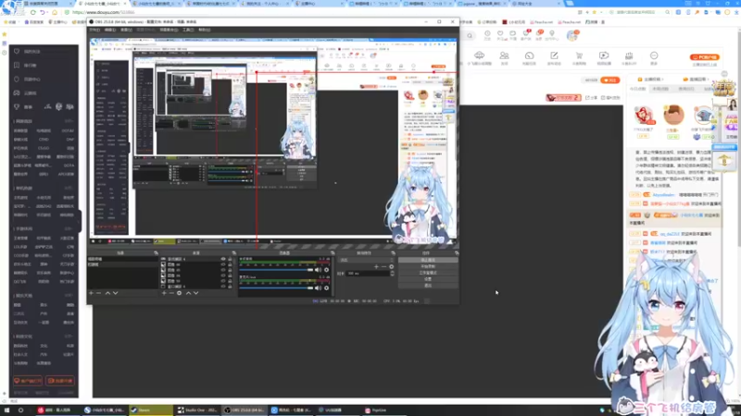
Task: Move source down in OBS sources list
Action: point(196,293)
